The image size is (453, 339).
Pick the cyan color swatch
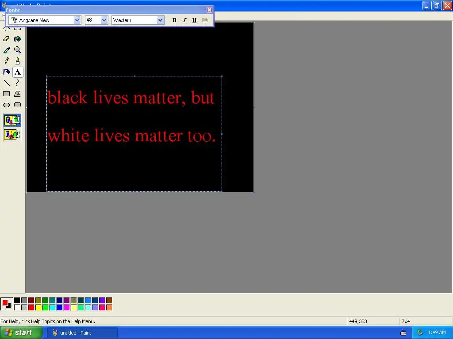coord(53,308)
